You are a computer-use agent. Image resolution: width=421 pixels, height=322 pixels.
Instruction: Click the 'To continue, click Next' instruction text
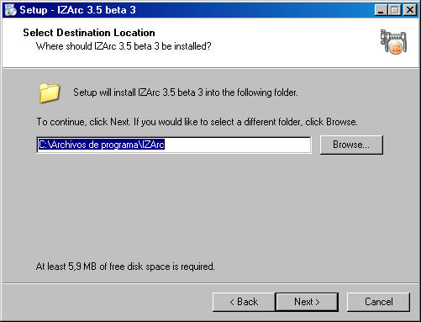click(x=197, y=122)
